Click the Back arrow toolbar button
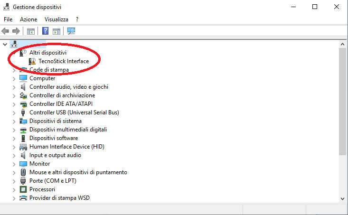Screen dimensions: 348x215 tap(5, 31)
